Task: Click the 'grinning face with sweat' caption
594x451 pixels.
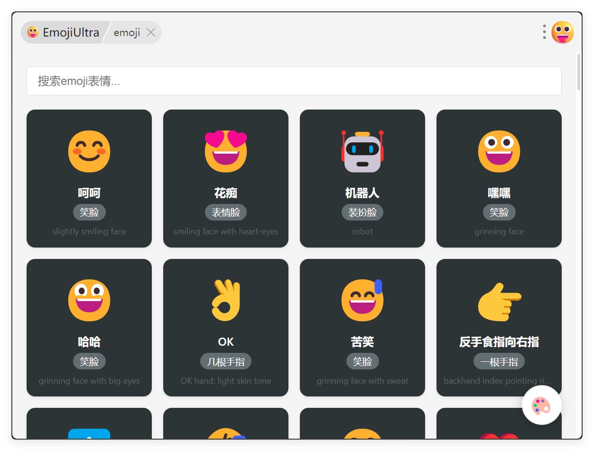Action: pos(362,381)
